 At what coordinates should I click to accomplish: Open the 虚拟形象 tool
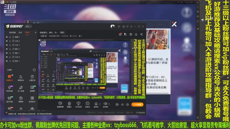[x=9, y=99]
